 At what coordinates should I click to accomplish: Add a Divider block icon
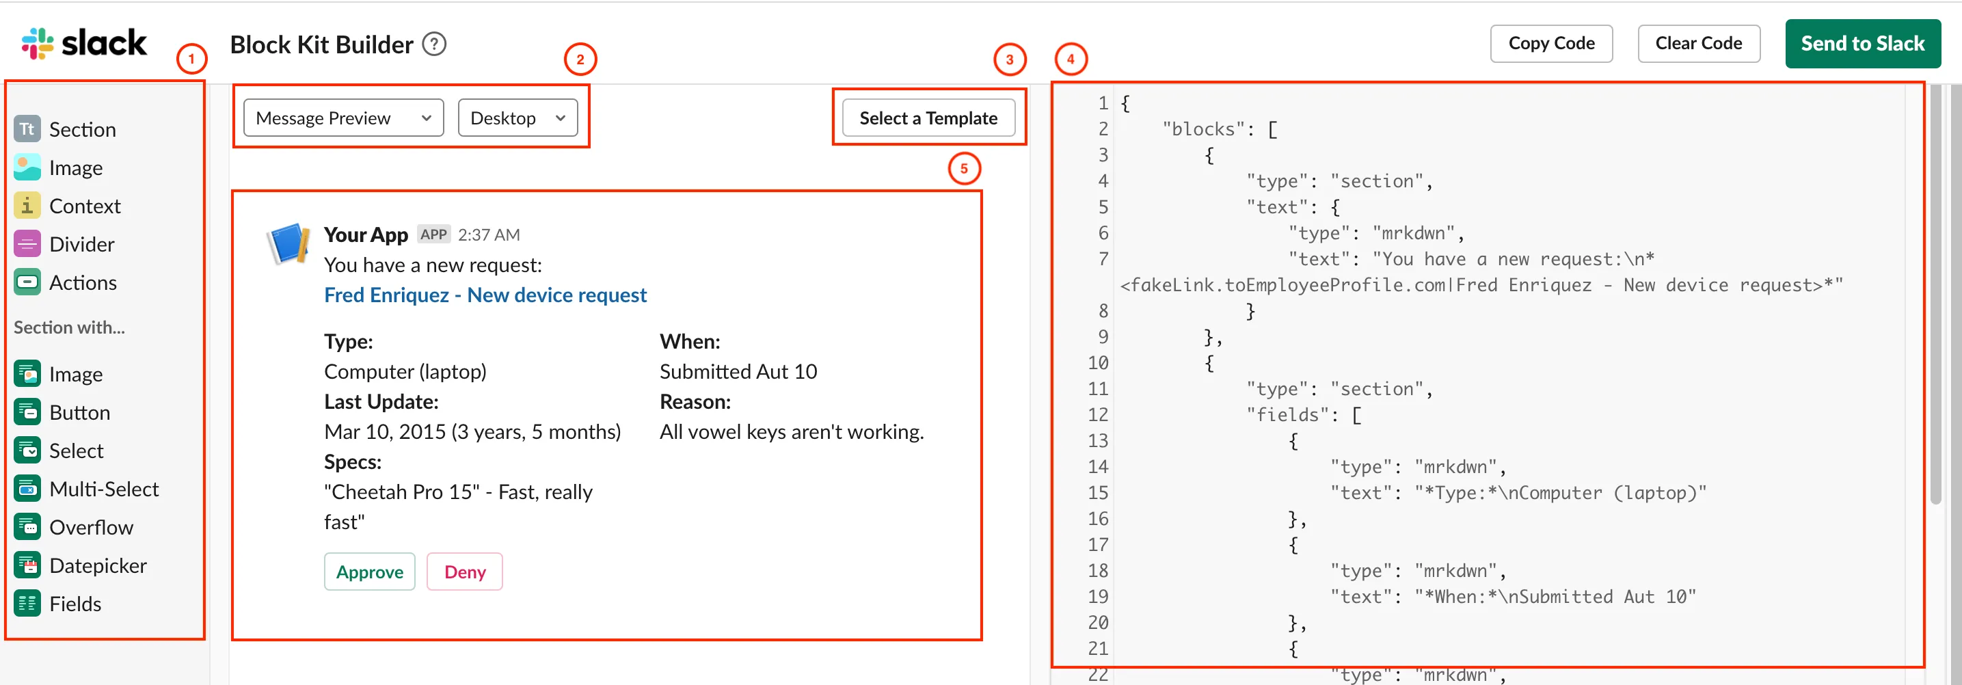(27, 244)
